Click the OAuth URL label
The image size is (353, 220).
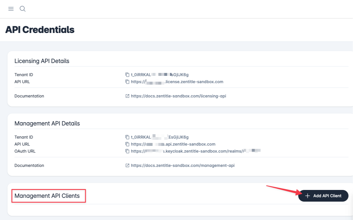(25, 151)
